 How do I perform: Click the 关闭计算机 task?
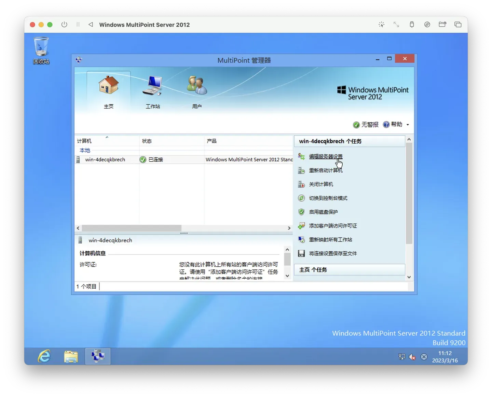tap(321, 184)
